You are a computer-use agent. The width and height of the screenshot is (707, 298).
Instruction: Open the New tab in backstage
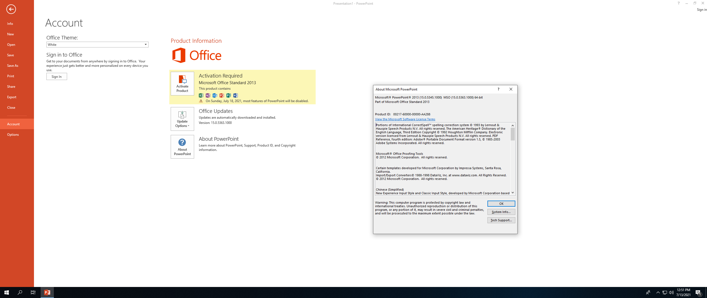pyautogui.click(x=17, y=34)
